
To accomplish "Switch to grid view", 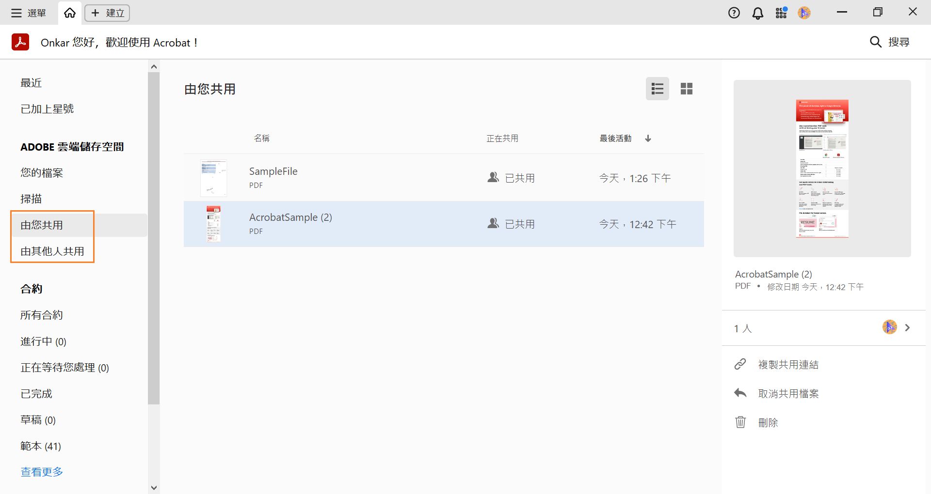I will point(687,89).
